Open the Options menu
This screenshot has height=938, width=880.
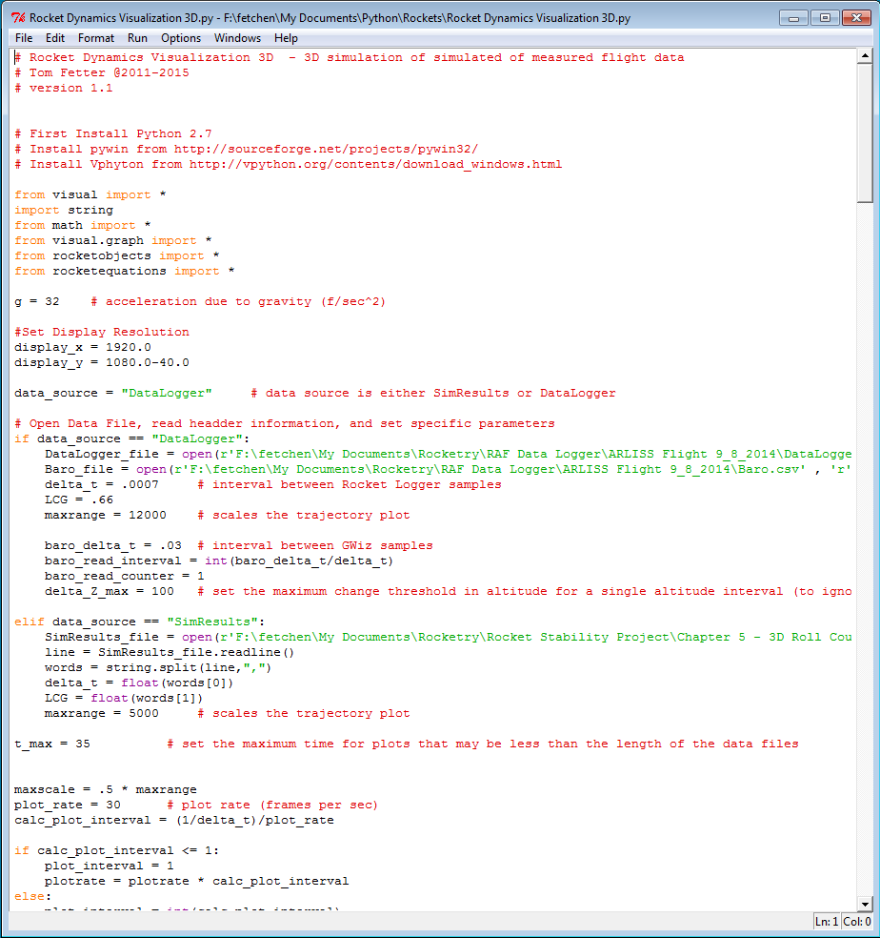click(x=181, y=38)
